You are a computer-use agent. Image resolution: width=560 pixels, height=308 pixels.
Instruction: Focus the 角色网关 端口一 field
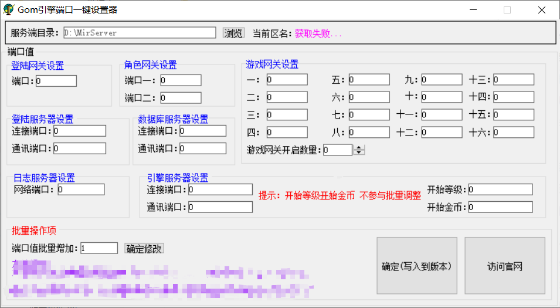(x=181, y=80)
